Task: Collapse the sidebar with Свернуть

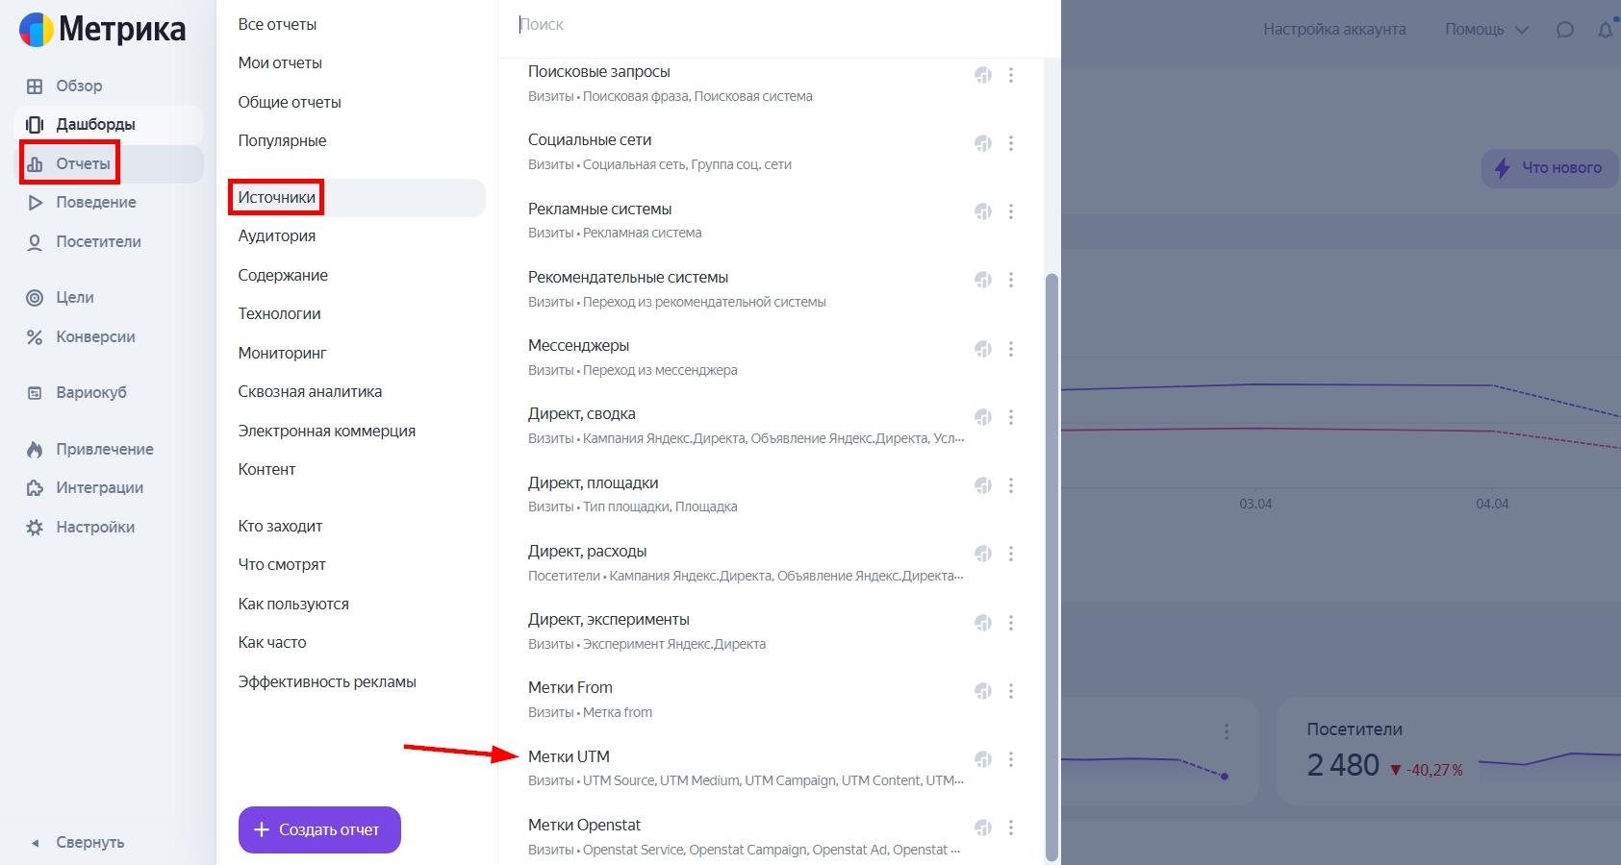Action: (77, 843)
